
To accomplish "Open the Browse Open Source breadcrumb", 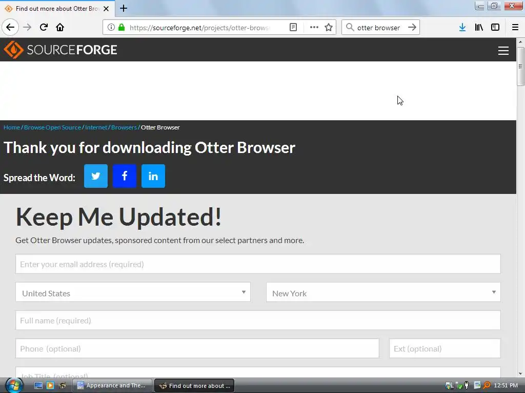I will pos(53,127).
